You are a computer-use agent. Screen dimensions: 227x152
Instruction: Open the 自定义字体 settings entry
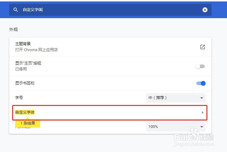(x=110, y=112)
